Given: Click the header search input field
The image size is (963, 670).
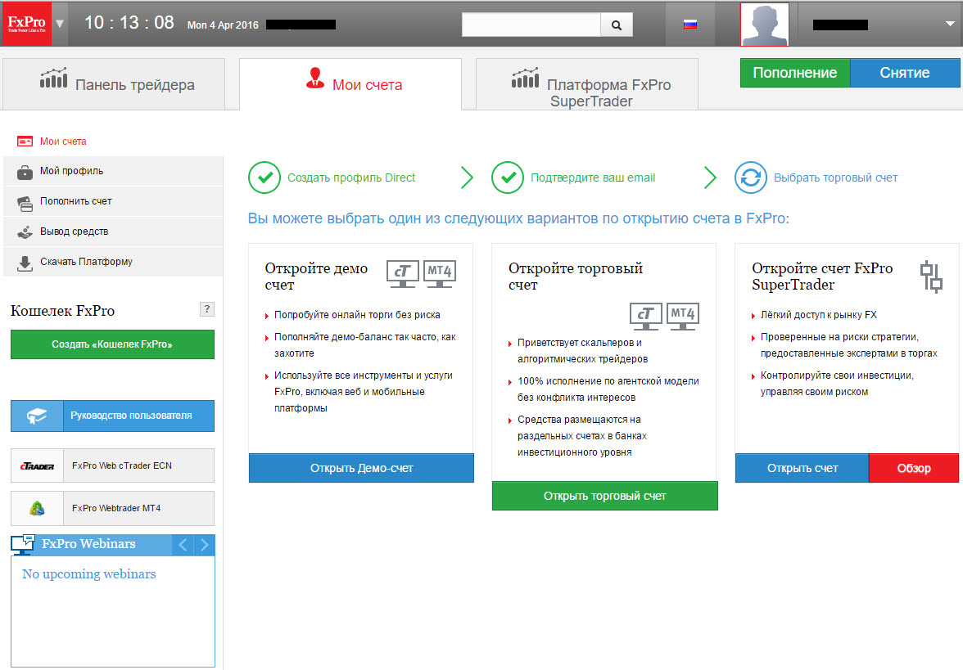Looking at the screenshot, I should pyautogui.click(x=531, y=25).
